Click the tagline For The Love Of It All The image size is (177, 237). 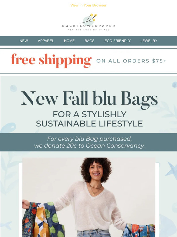click(88, 30)
